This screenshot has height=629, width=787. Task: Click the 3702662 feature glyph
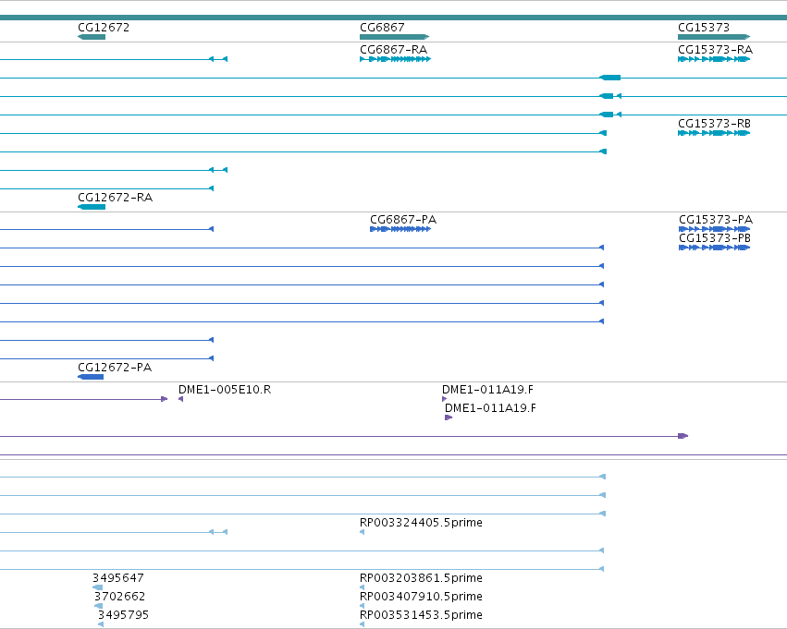(99, 606)
